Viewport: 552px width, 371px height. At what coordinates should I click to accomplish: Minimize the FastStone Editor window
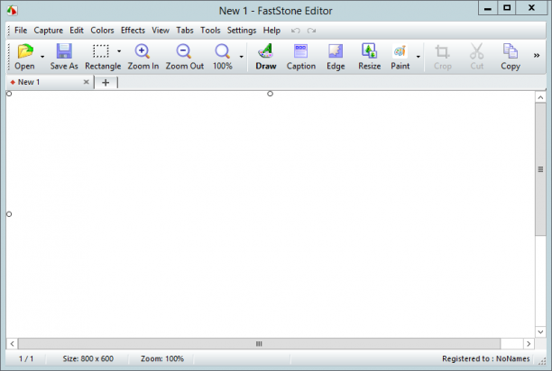point(488,8)
